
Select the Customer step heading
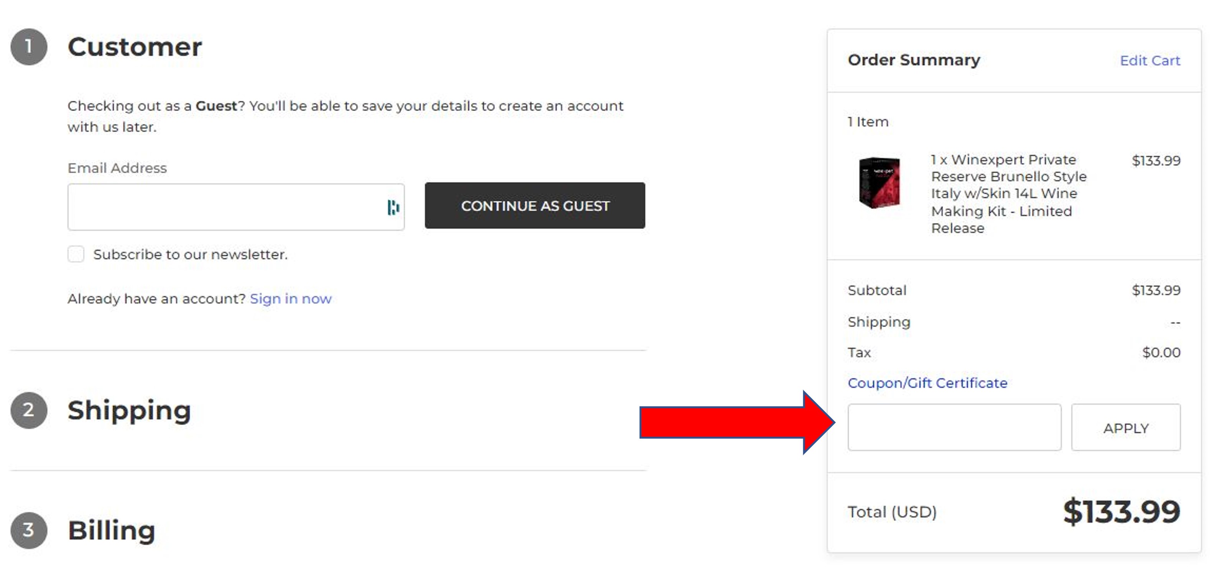(135, 47)
